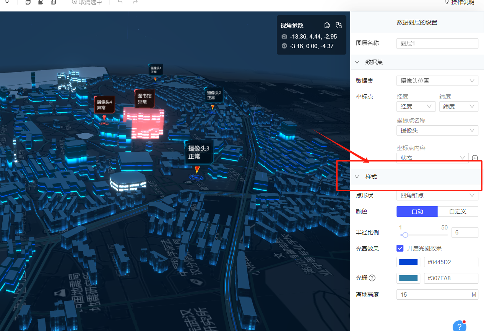Click the target coordinates -3.16, 0.00, -4.37
This screenshot has height=331, width=484.
(312, 46)
